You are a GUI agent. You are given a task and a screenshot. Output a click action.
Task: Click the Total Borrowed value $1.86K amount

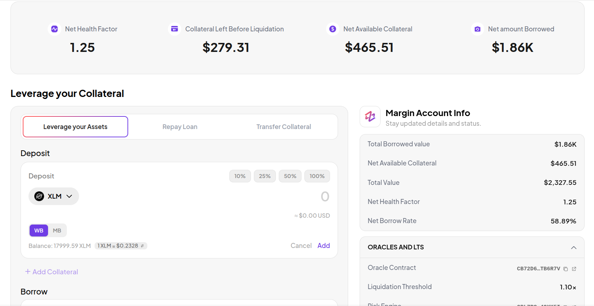pos(565,145)
